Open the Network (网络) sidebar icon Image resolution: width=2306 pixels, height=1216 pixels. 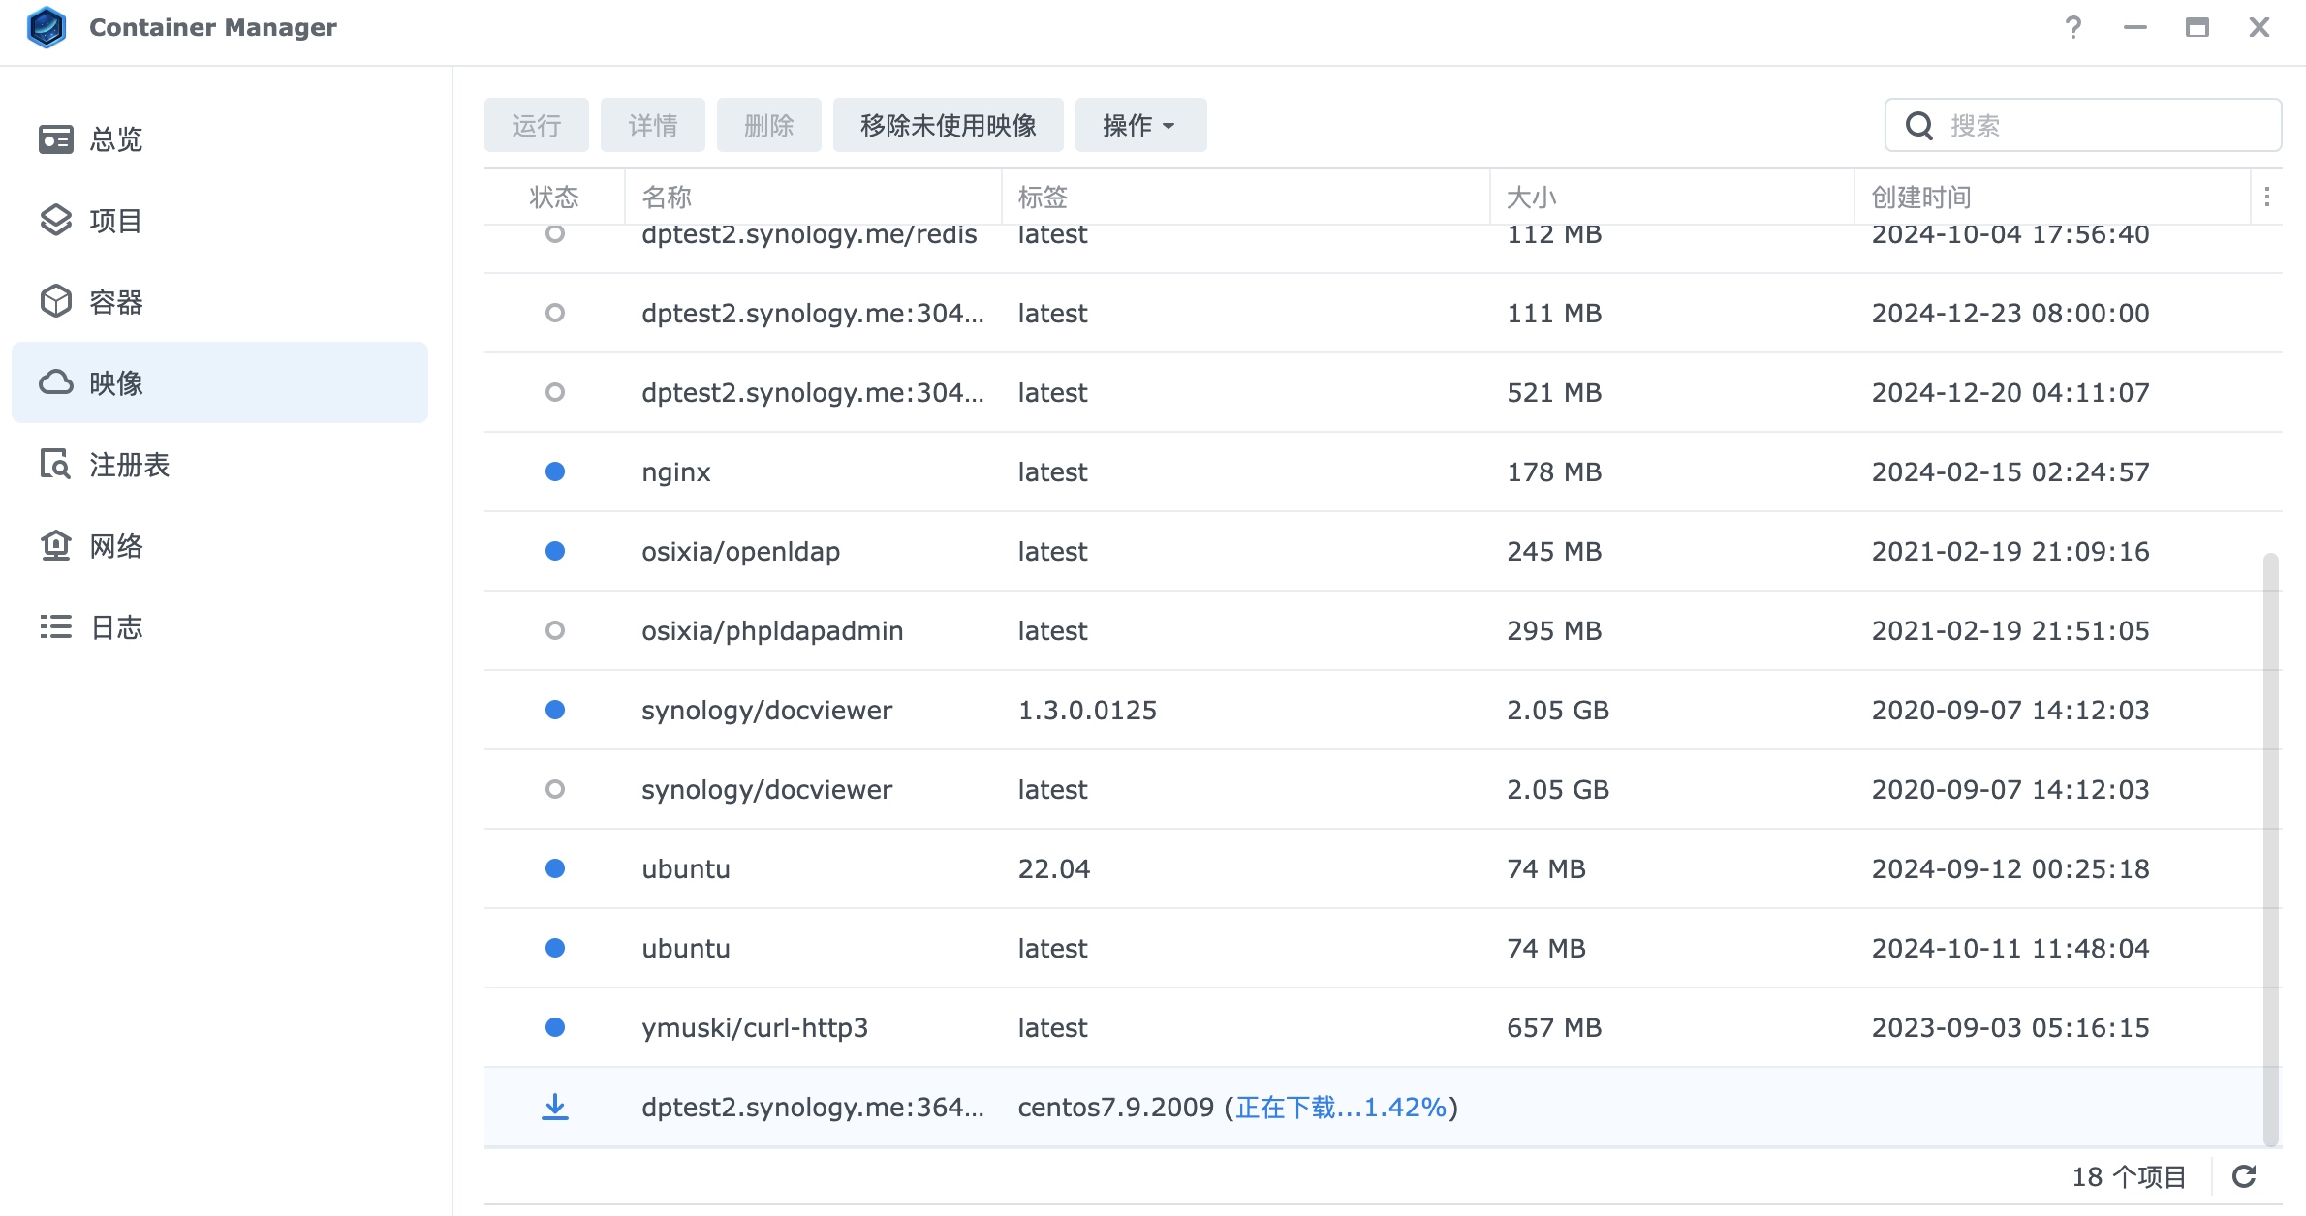[56, 546]
